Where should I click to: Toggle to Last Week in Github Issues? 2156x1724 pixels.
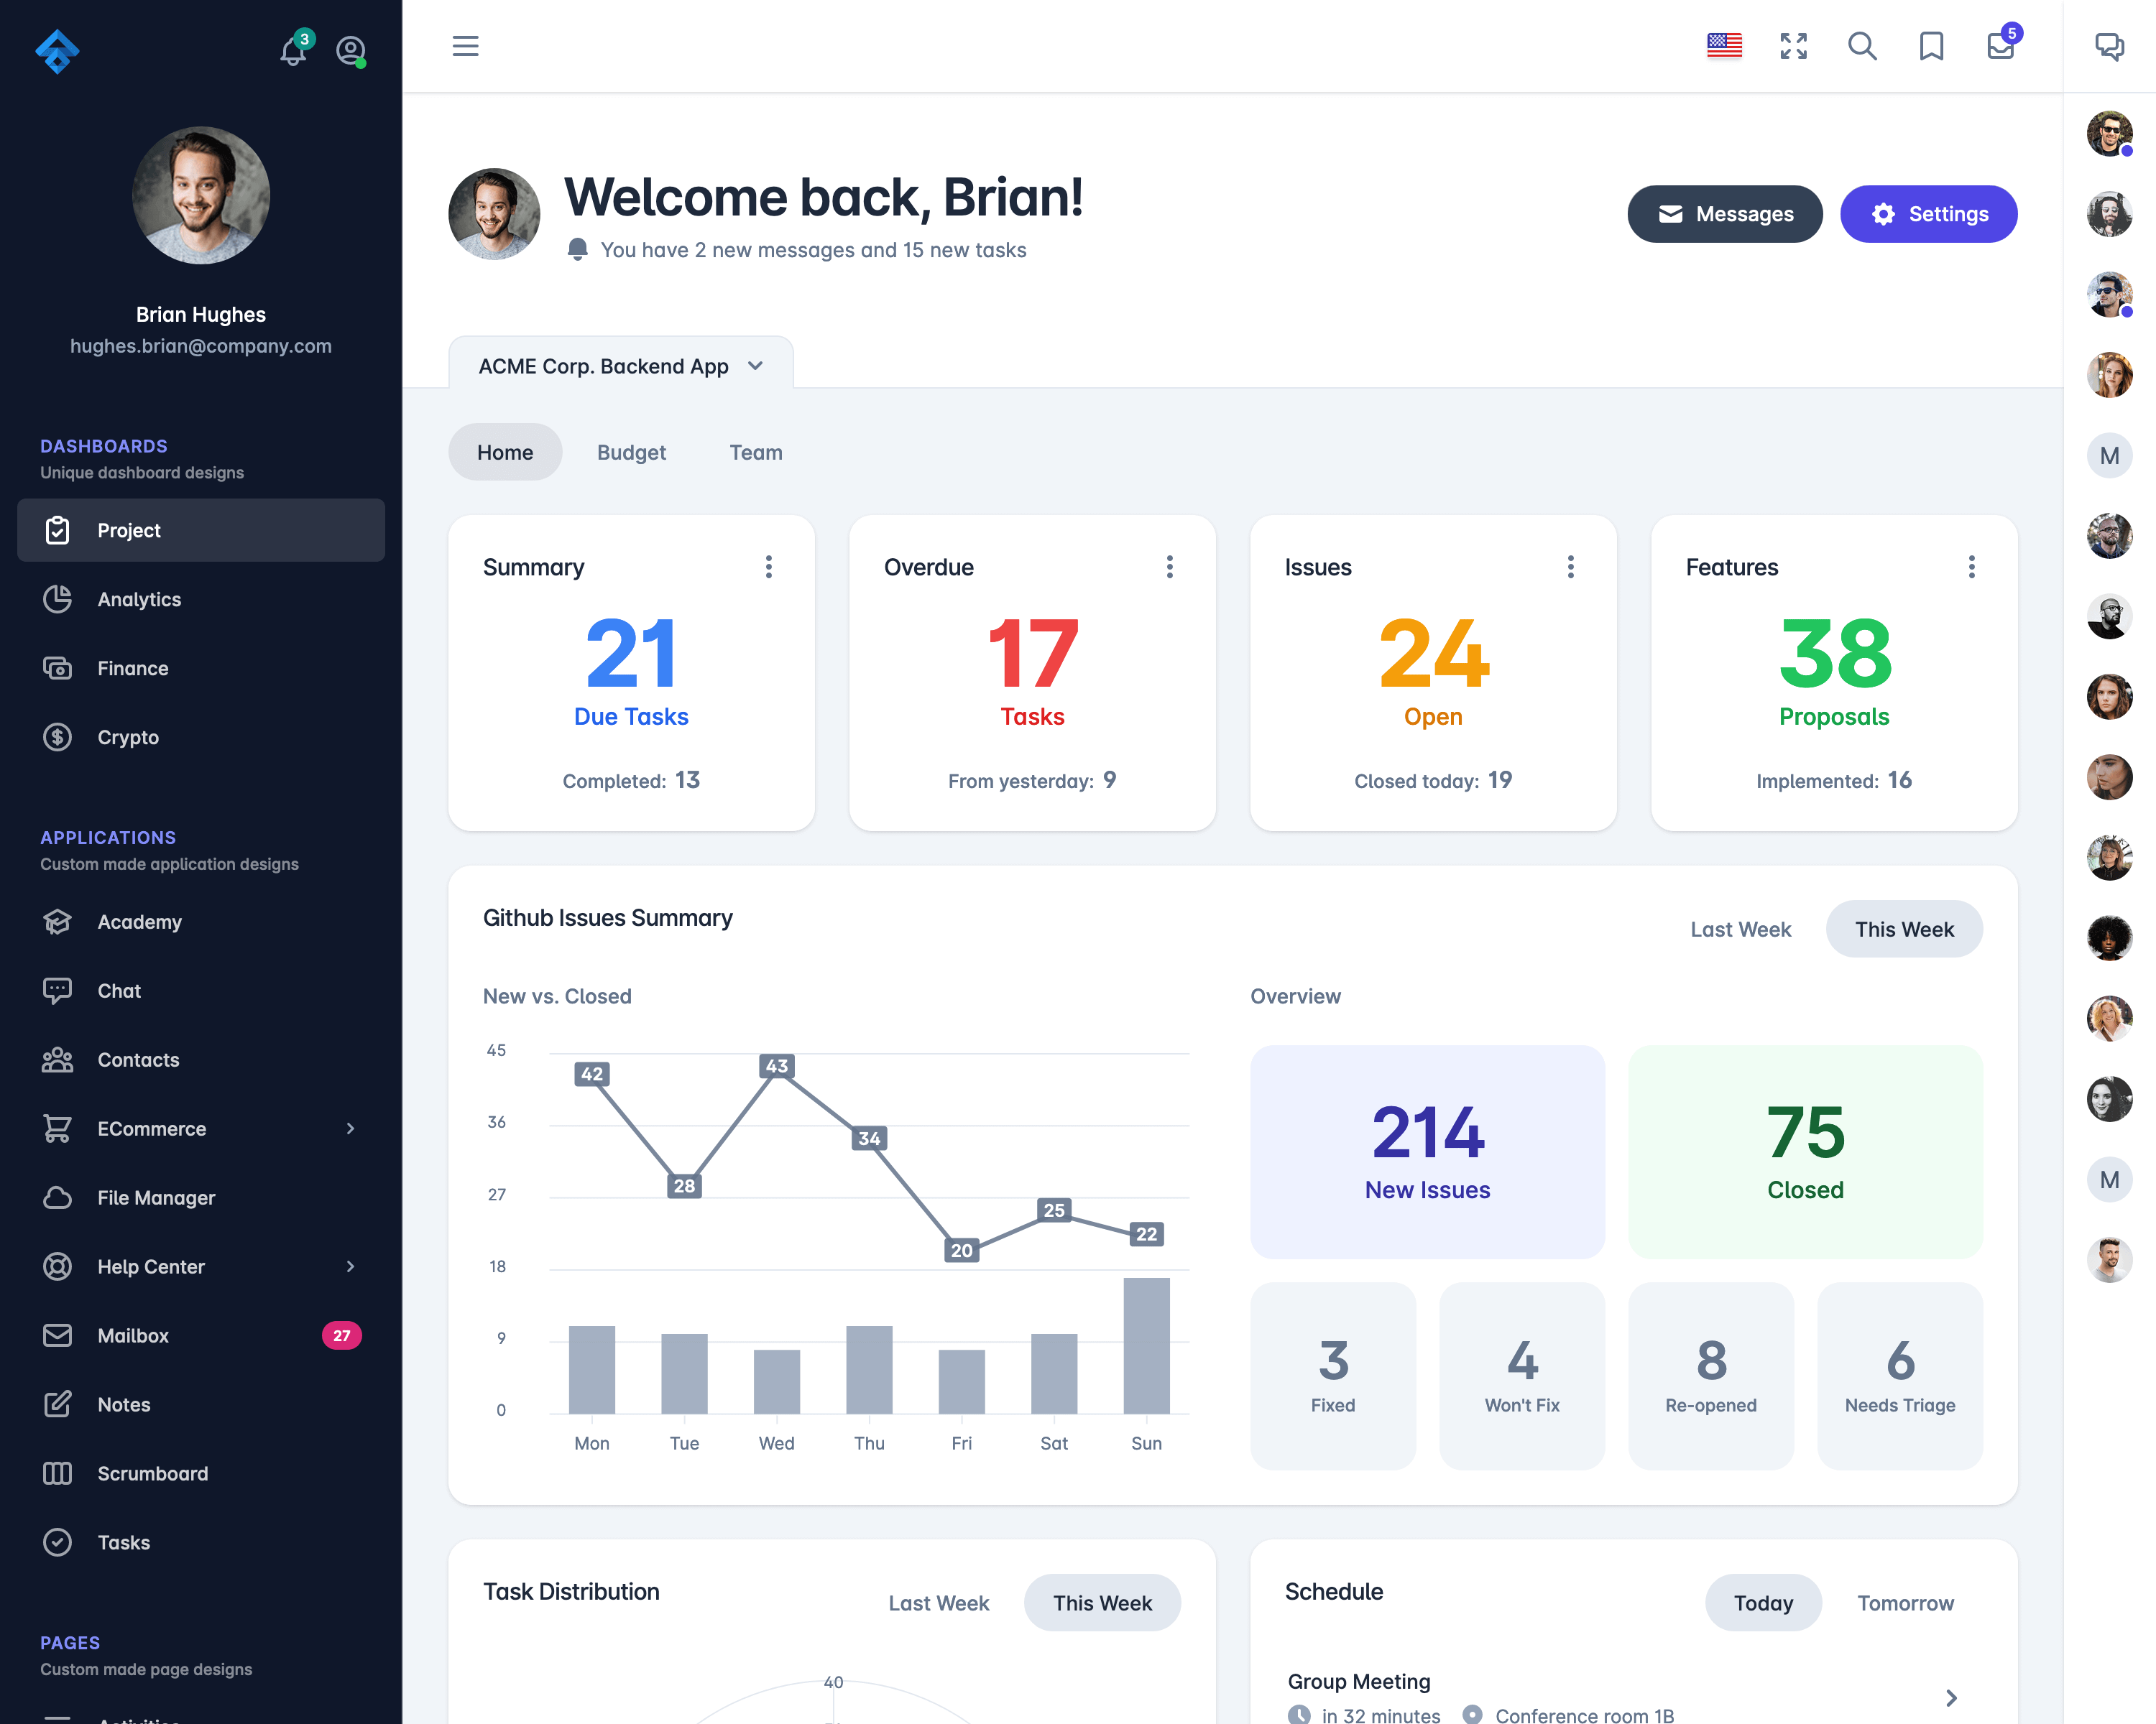[x=1741, y=927]
